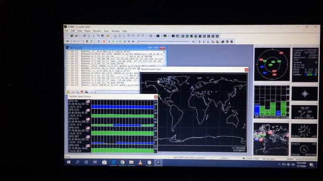Click the green histogram view toolbar icon
The image size is (323, 181).
[165, 36]
